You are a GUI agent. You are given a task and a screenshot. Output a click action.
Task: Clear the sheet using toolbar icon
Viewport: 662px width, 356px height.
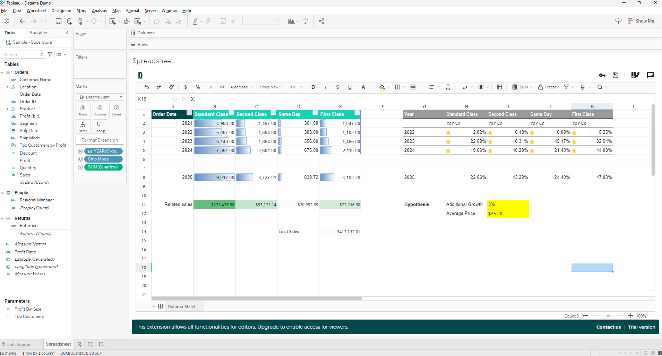138,21
